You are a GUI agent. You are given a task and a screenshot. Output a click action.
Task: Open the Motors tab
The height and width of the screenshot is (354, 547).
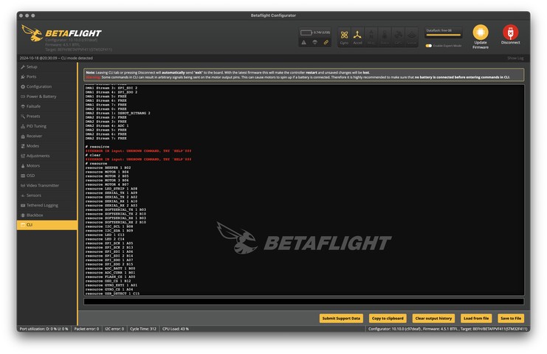tap(33, 166)
